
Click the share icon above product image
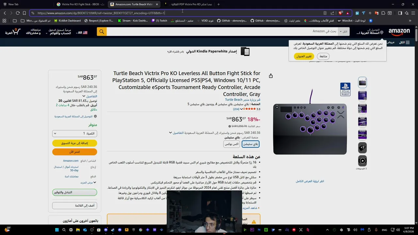[271, 76]
